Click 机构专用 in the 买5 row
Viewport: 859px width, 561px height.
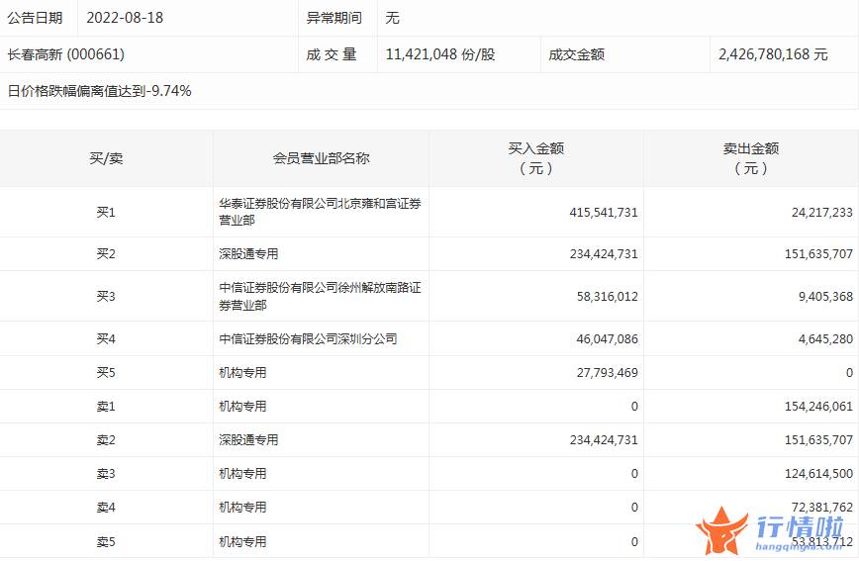[x=242, y=373]
